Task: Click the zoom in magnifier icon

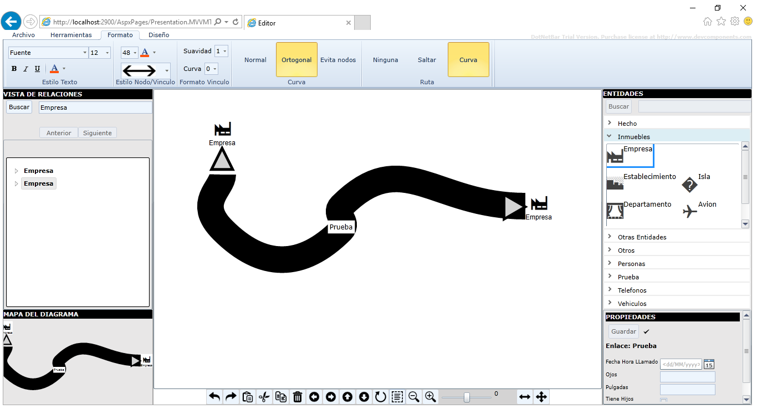Action: point(431,397)
